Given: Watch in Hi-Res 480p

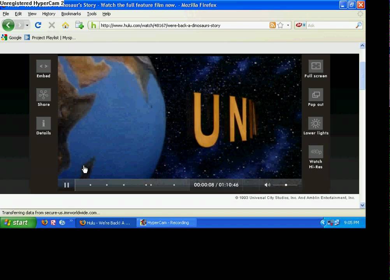Looking at the screenshot, I should click(316, 152).
